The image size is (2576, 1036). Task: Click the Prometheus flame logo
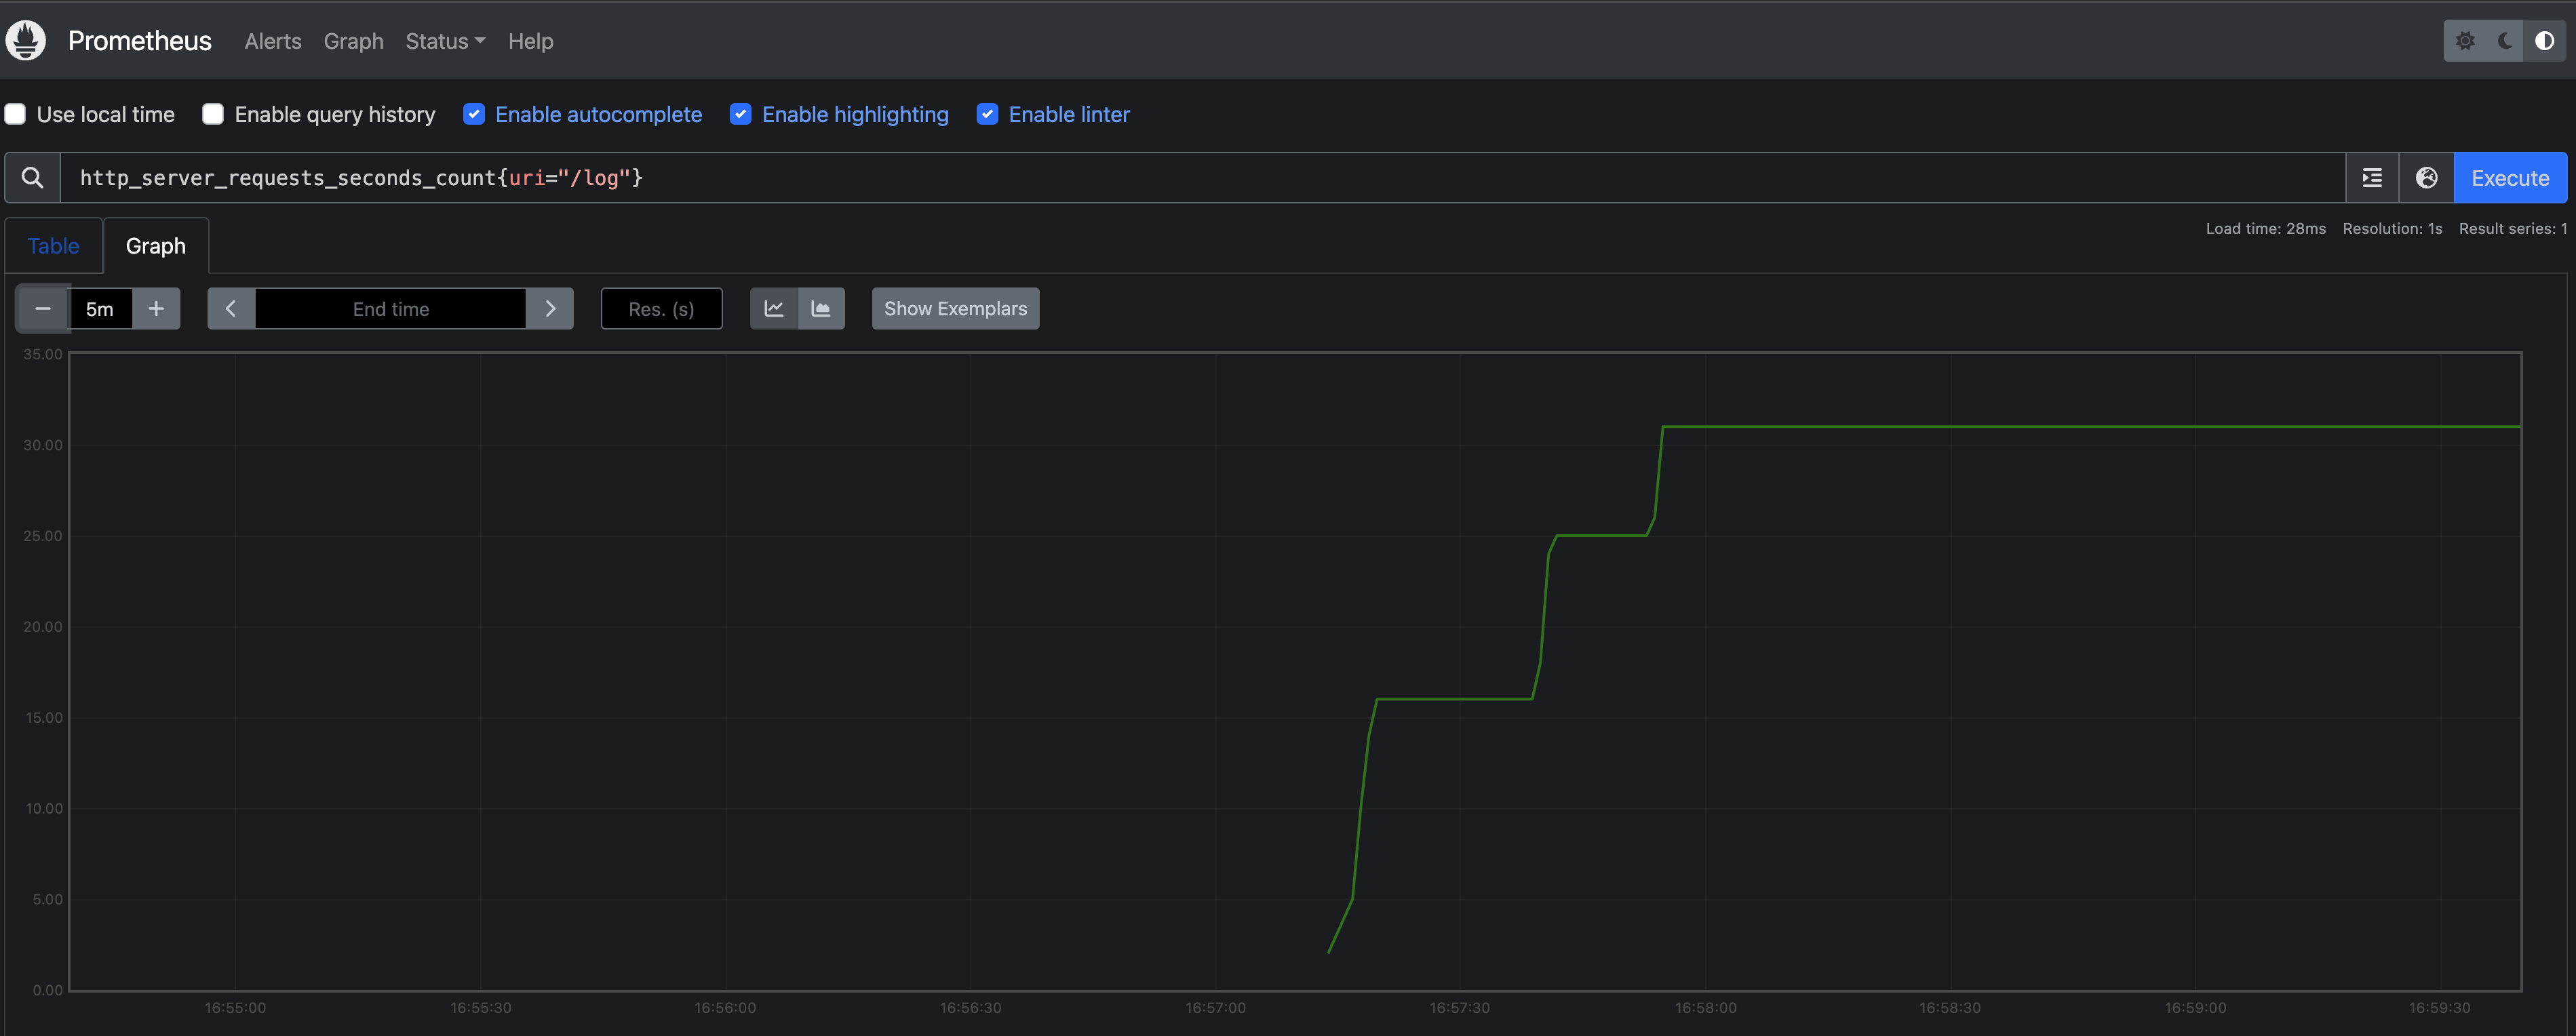click(26, 41)
